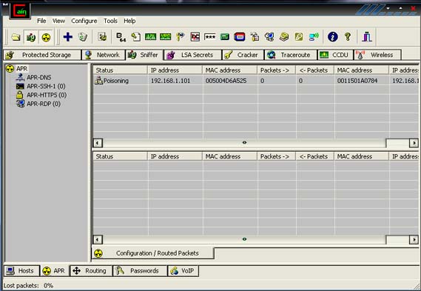Toggle the Start/Stop Sniffer toolbar button
421x291 pixels.
pos(31,37)
